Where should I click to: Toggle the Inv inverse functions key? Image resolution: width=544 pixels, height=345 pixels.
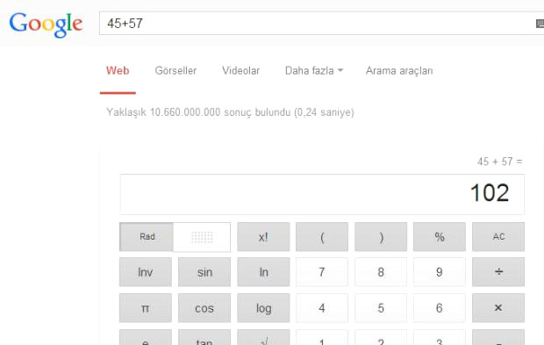[146, 272]
